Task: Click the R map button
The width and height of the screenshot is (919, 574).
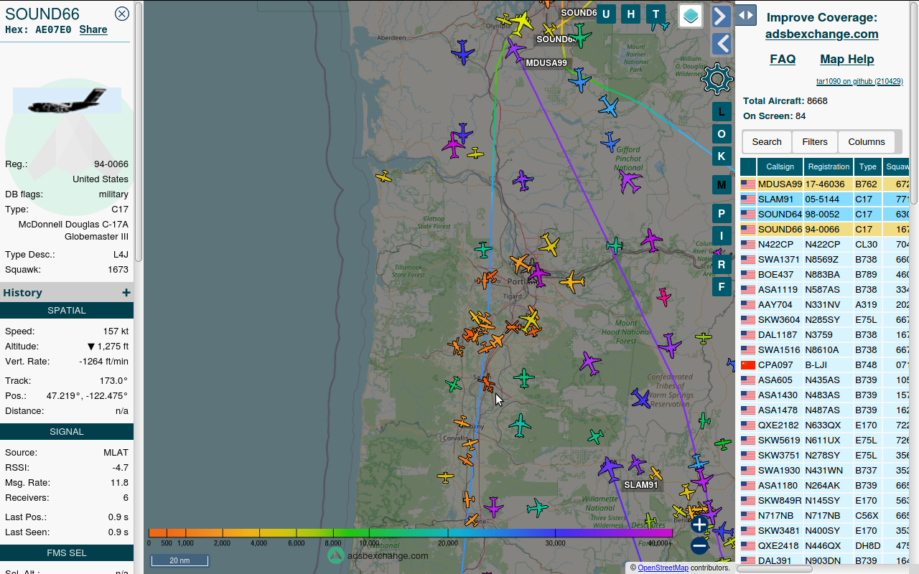Action: [722, 264]
